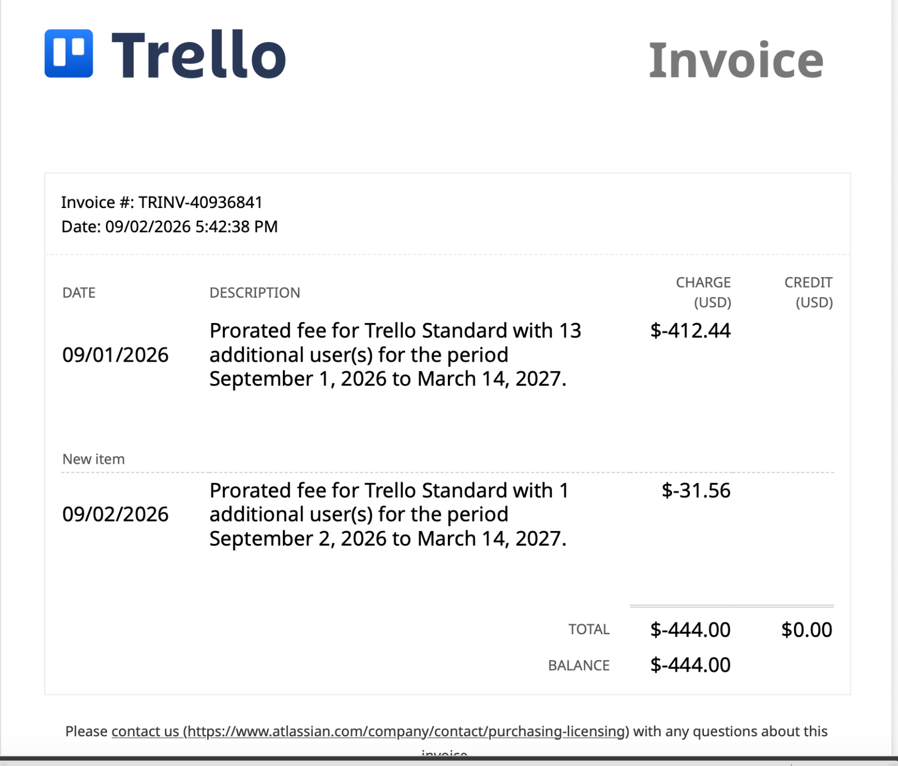Click the 09/01/2026 line item date
Image resolution: width=898 pixels, height=766 pixels.
click(116, 355)
